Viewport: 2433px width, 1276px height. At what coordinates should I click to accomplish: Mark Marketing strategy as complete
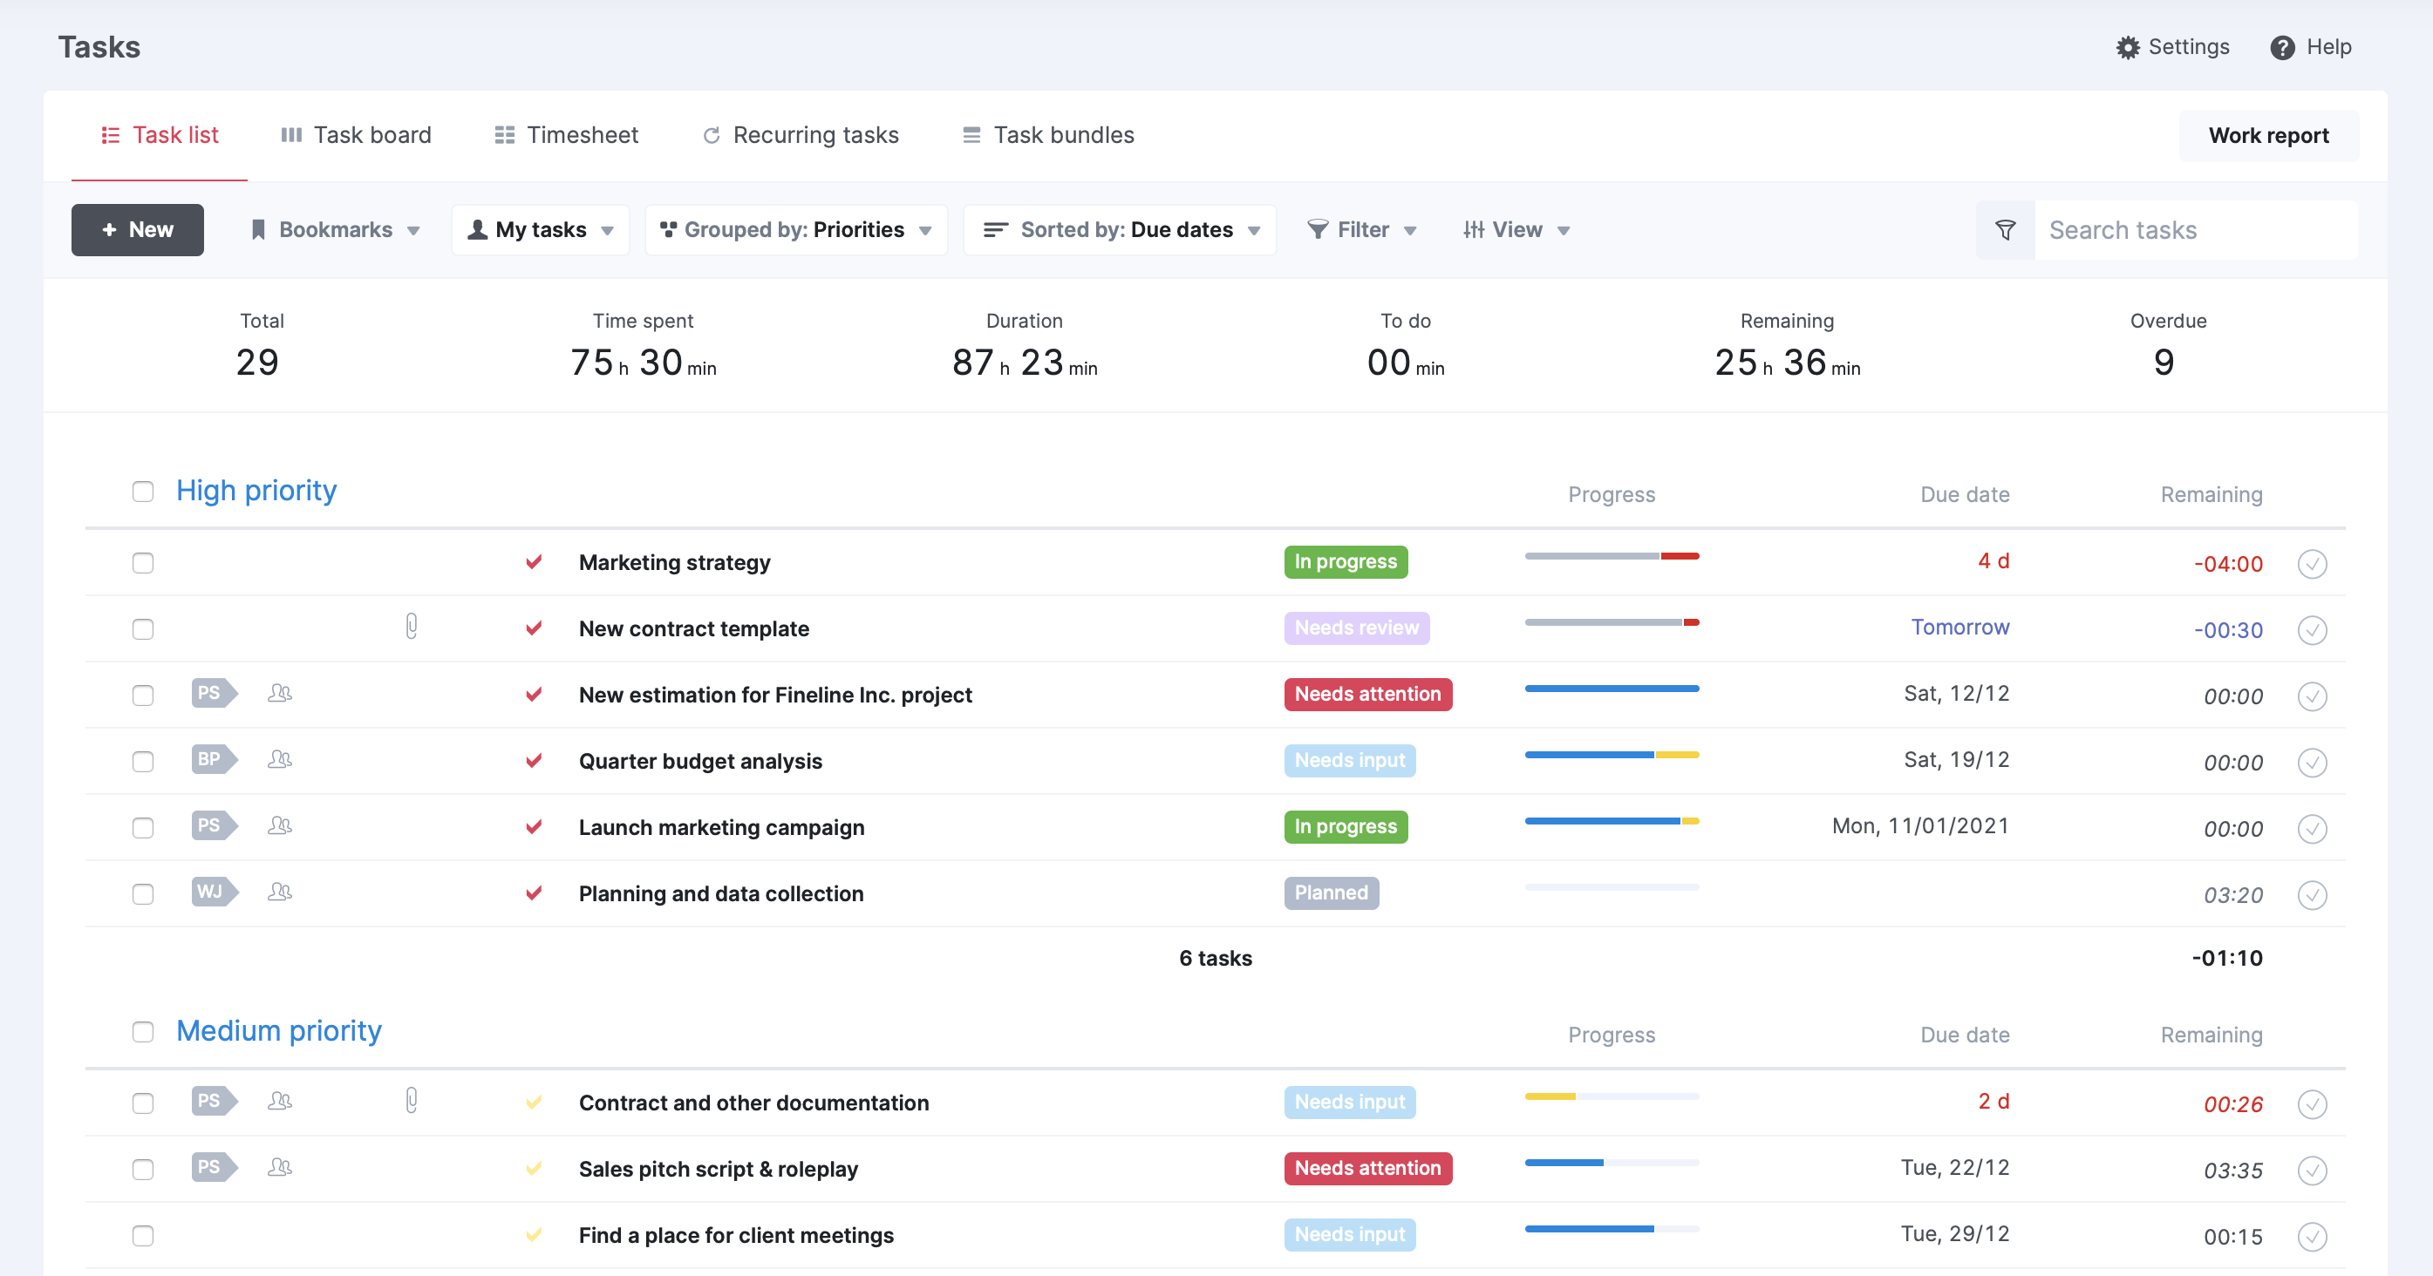coord(2311,563)
